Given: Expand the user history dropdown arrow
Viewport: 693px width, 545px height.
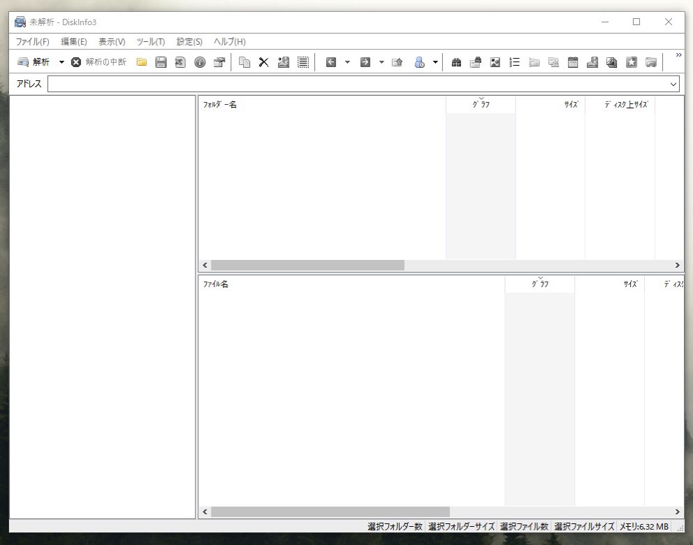Looking at the screenshot, I should pos(435,62).
